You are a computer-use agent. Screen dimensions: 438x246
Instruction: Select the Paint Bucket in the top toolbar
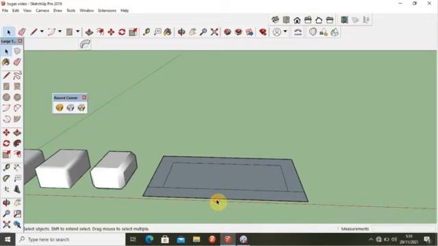[x=168, y=32]
